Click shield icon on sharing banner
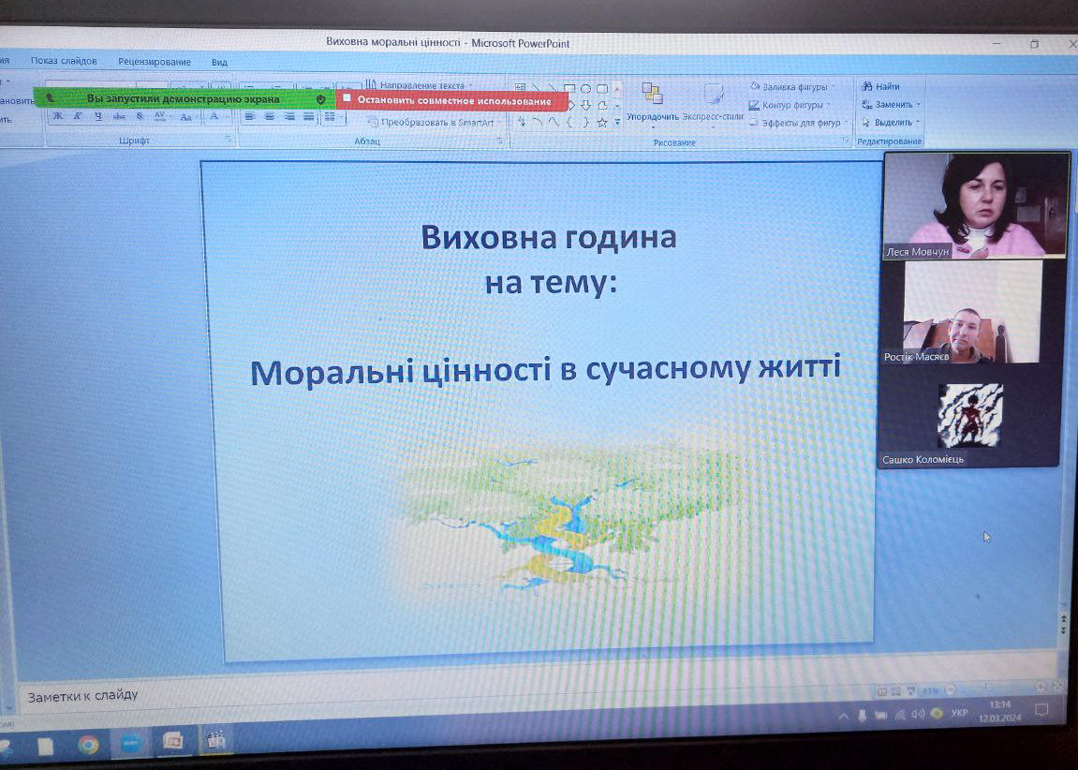Screen dimensions: 1078x770 (x=320, y=99)
